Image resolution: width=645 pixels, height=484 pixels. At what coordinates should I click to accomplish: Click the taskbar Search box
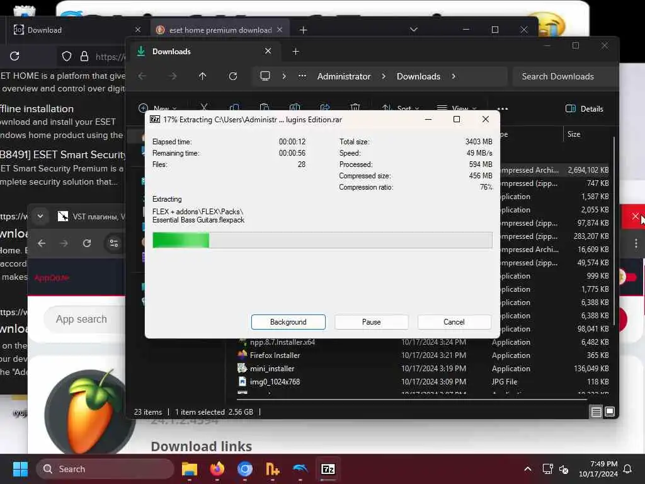105,469
